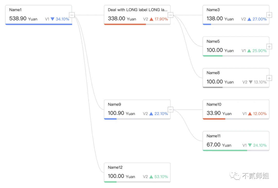
Task: Click the blue up triangle on Name3
Action: 249,19
